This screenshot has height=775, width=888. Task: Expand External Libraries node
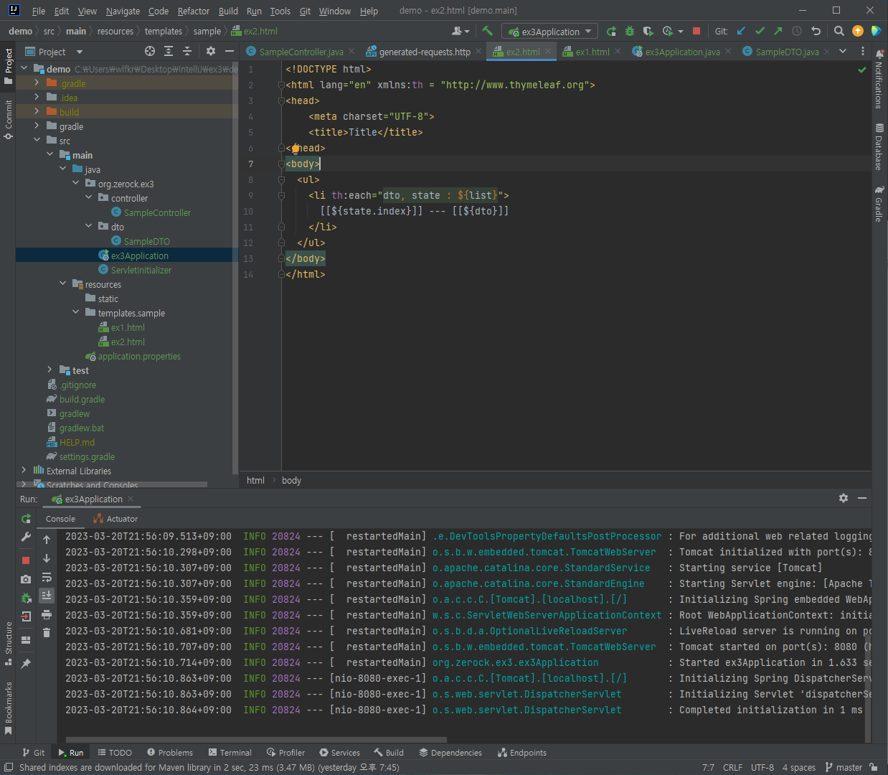tap(24, 471)
